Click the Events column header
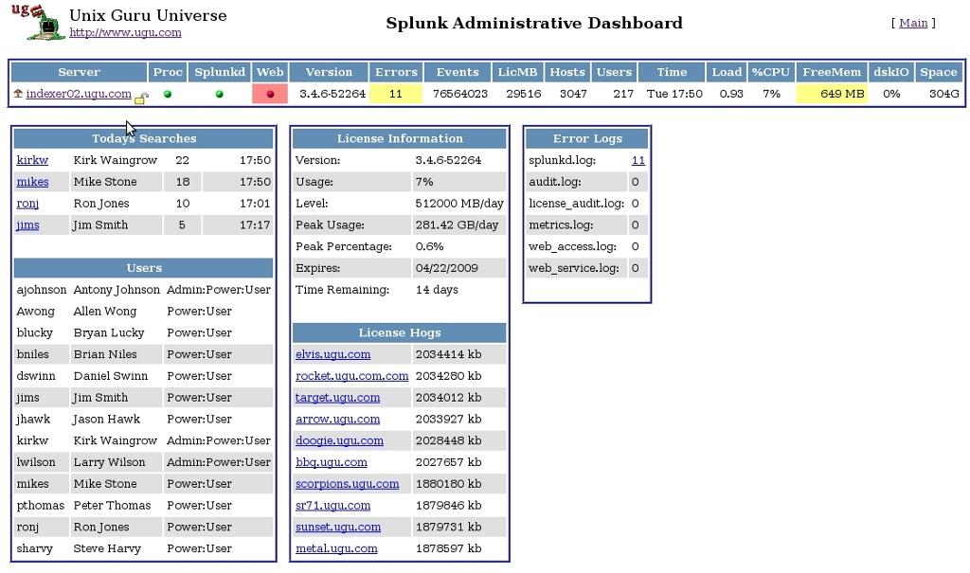 pos(458,72)
